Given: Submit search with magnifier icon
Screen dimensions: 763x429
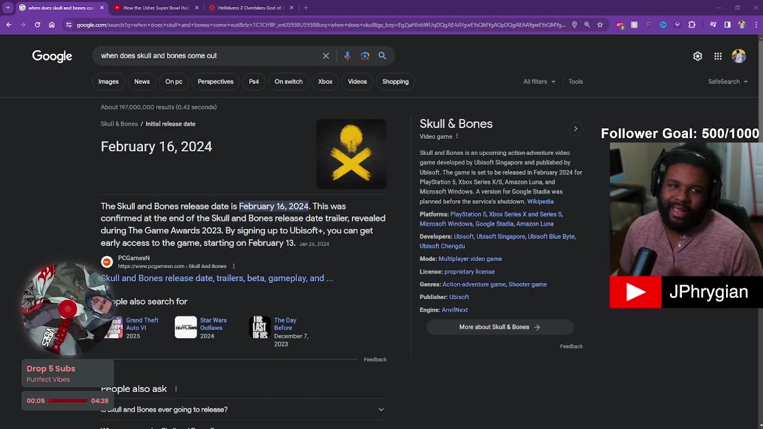Looking at the screenshot, I should (382, 56).
